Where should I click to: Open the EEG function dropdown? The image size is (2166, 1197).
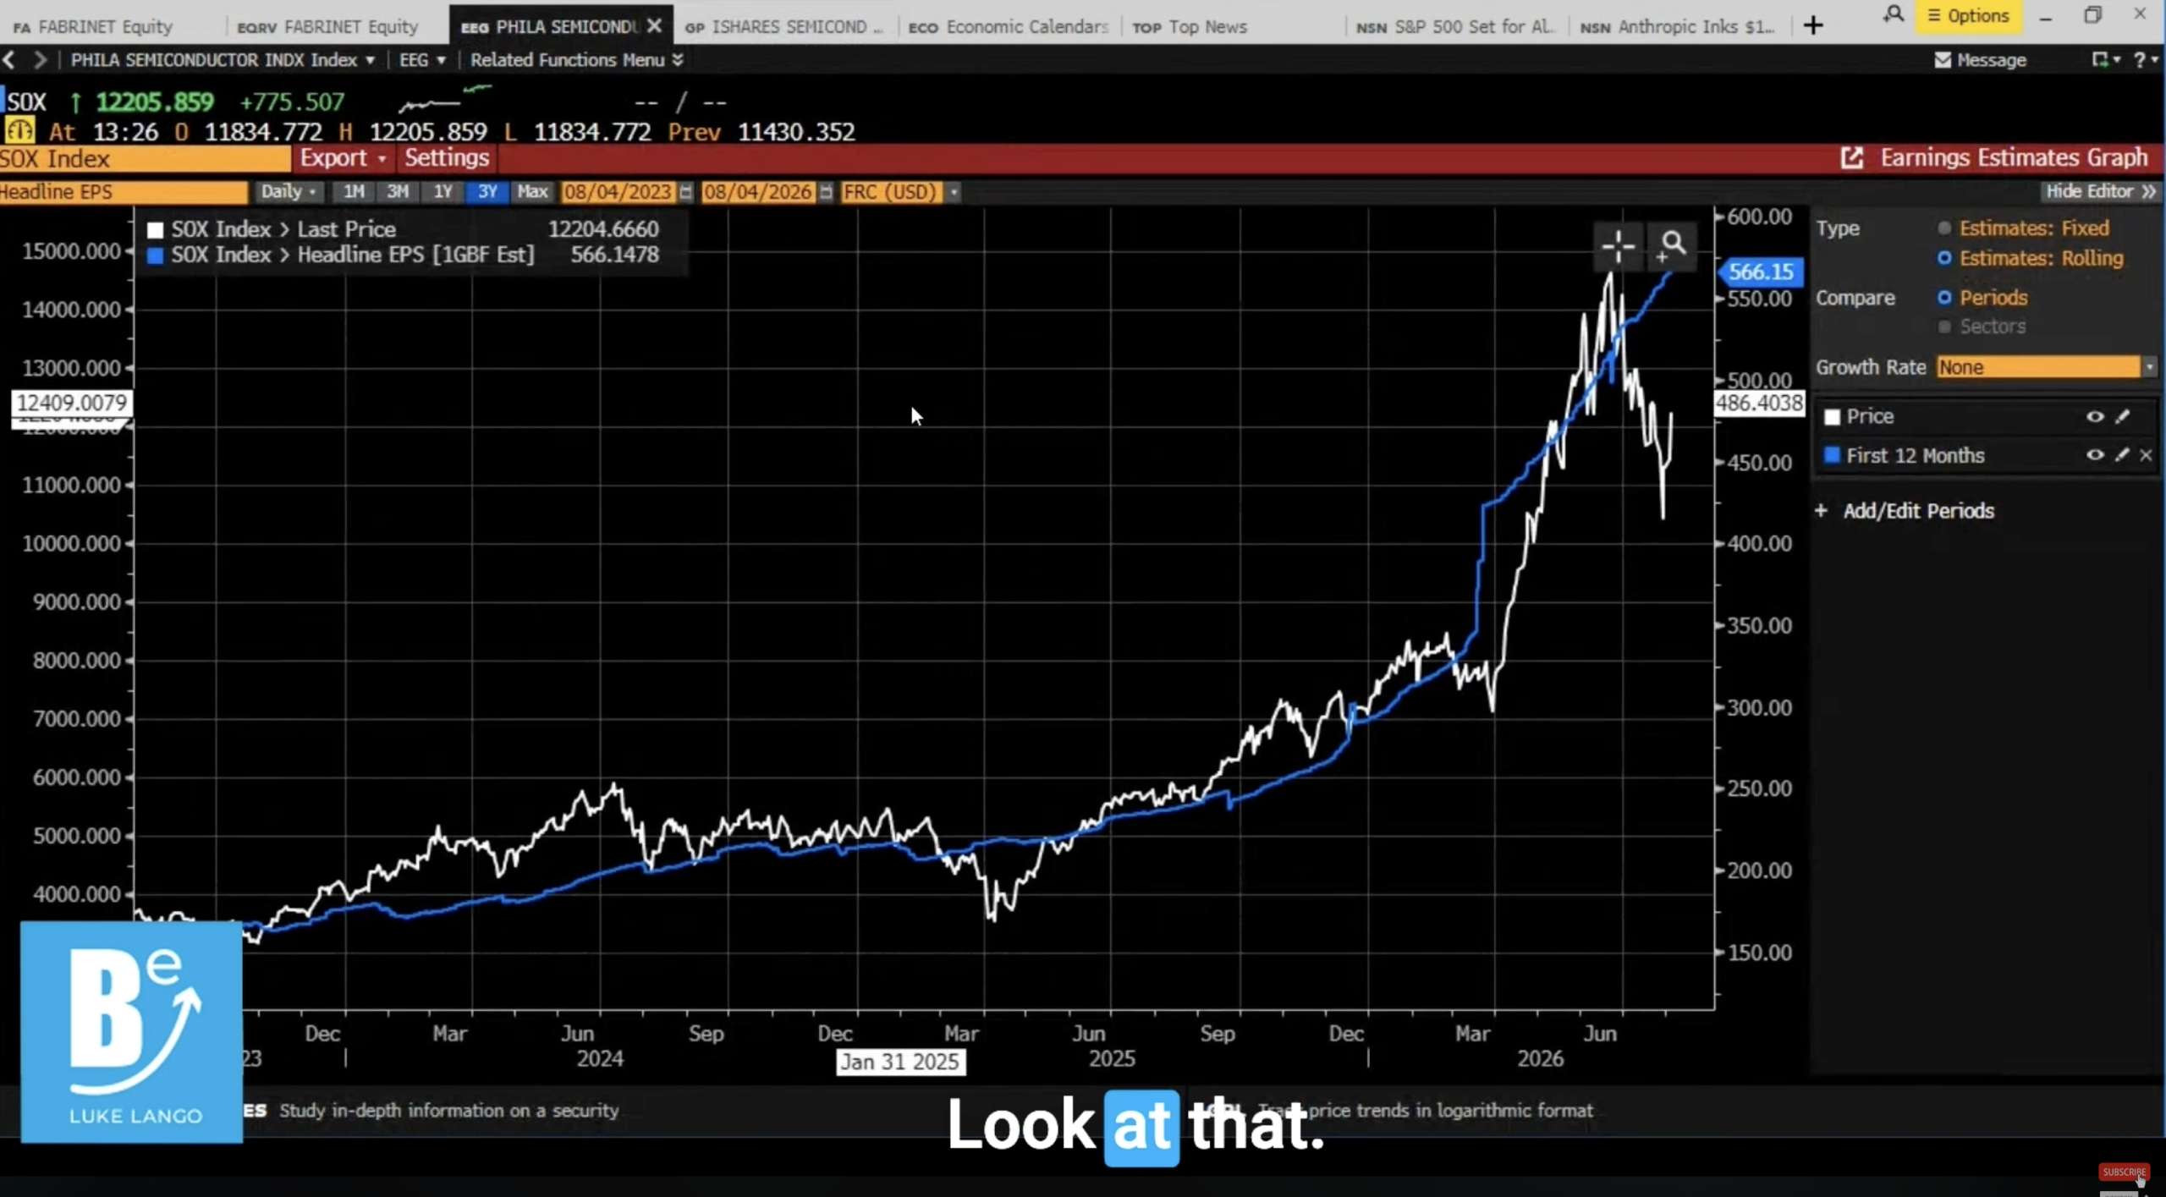(422, 60)
